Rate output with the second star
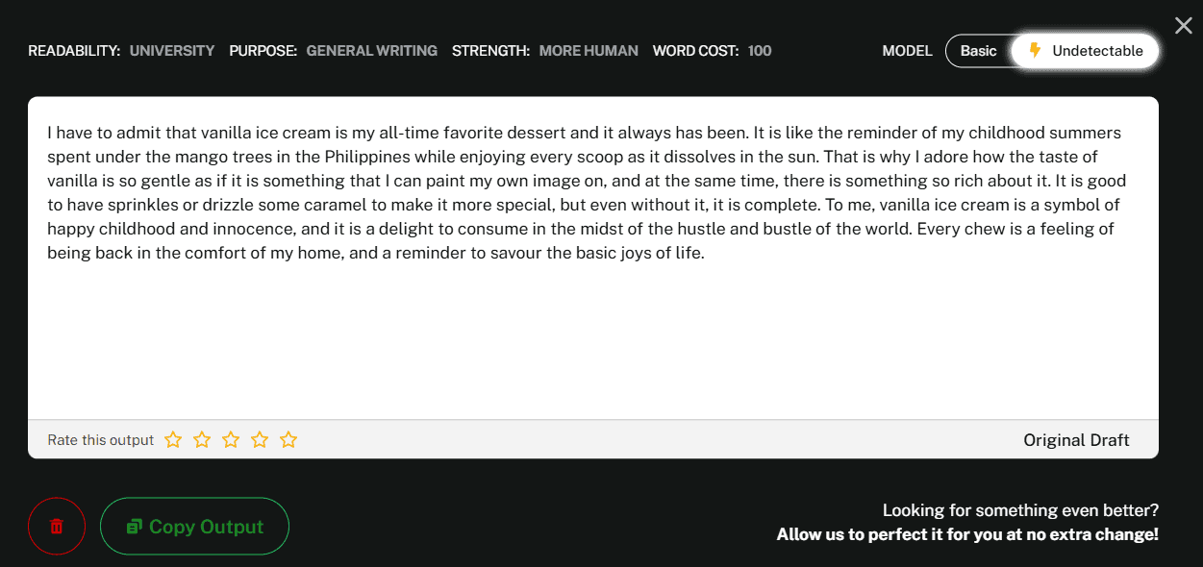Viewport: 1203px width, 567px height. (202, 440)
